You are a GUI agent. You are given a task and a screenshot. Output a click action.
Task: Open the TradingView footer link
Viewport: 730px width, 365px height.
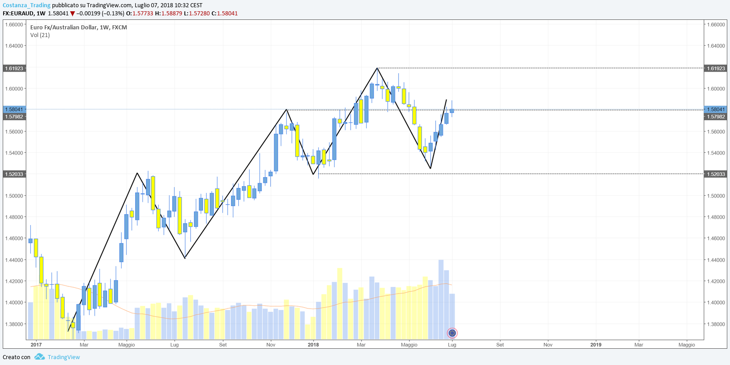64,357
